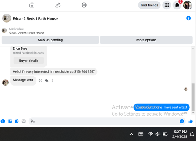Open the GIF picker icon
Screen dimensions: 196x141
pos(24,121)
